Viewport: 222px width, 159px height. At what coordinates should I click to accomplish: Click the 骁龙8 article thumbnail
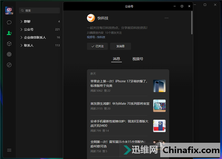click(x=159, y=126)
